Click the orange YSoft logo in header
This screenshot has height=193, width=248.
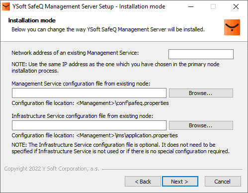click(232, 27)
